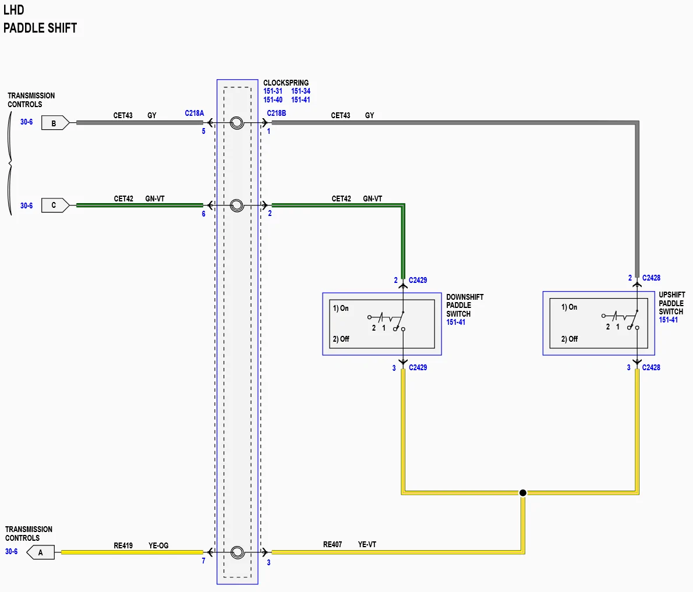Screen dimensions: 693x592
Task: Follow the 151-40 clockspring reference
Action: point(273,100)
